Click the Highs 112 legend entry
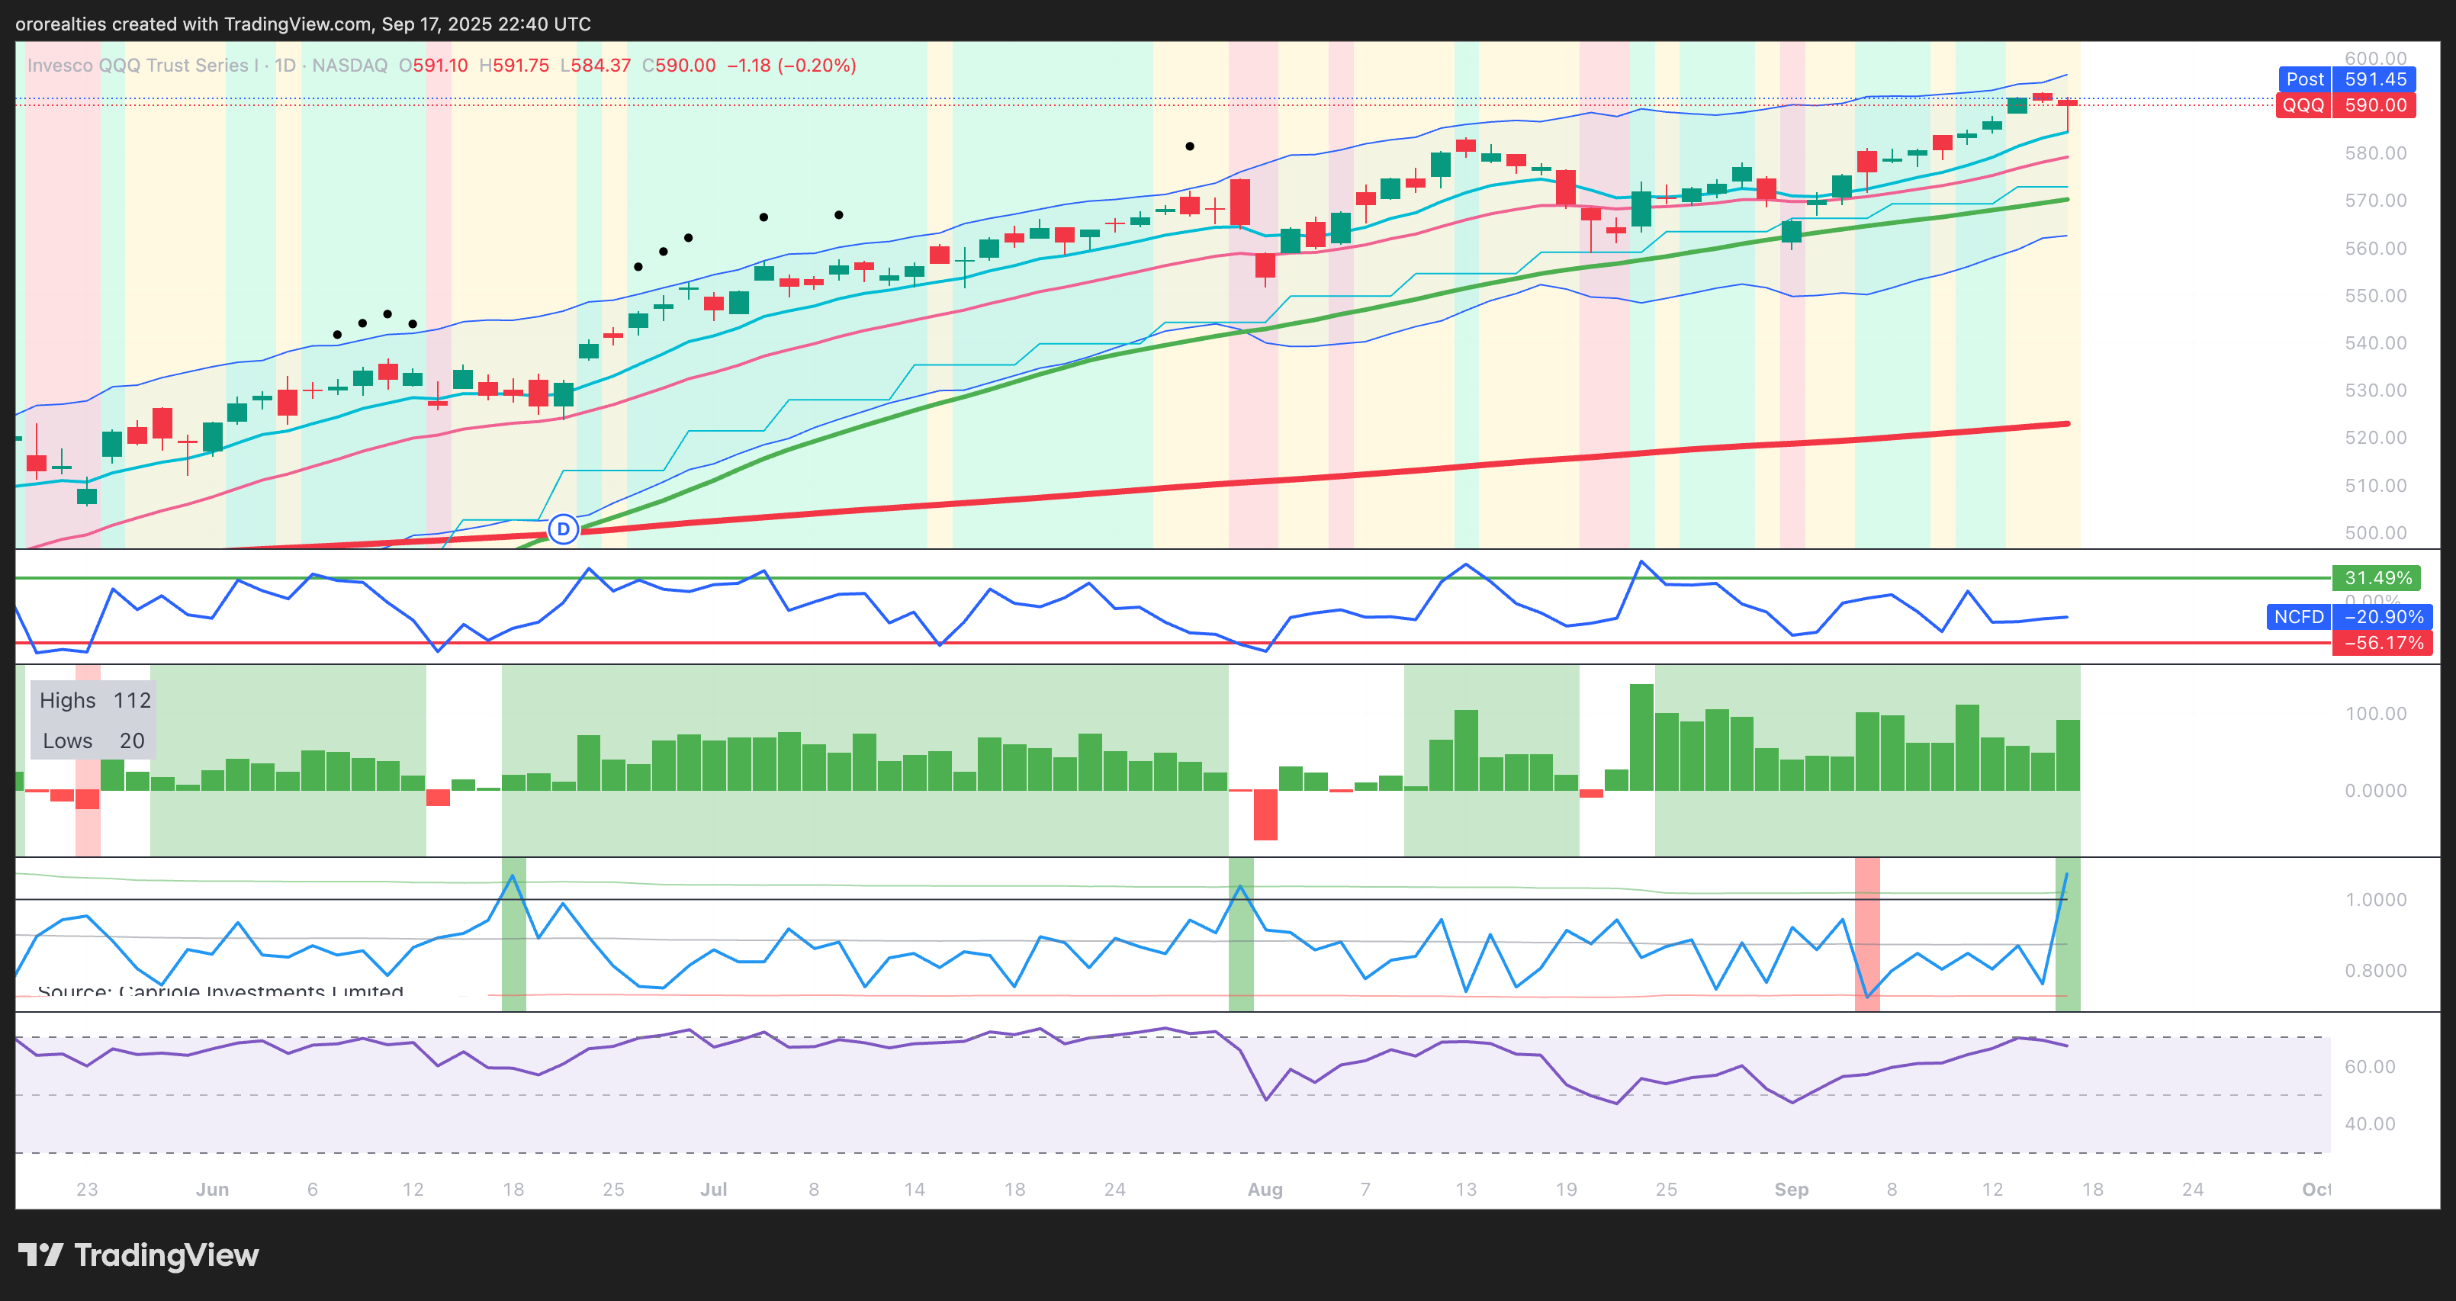 tap(95, 701)
